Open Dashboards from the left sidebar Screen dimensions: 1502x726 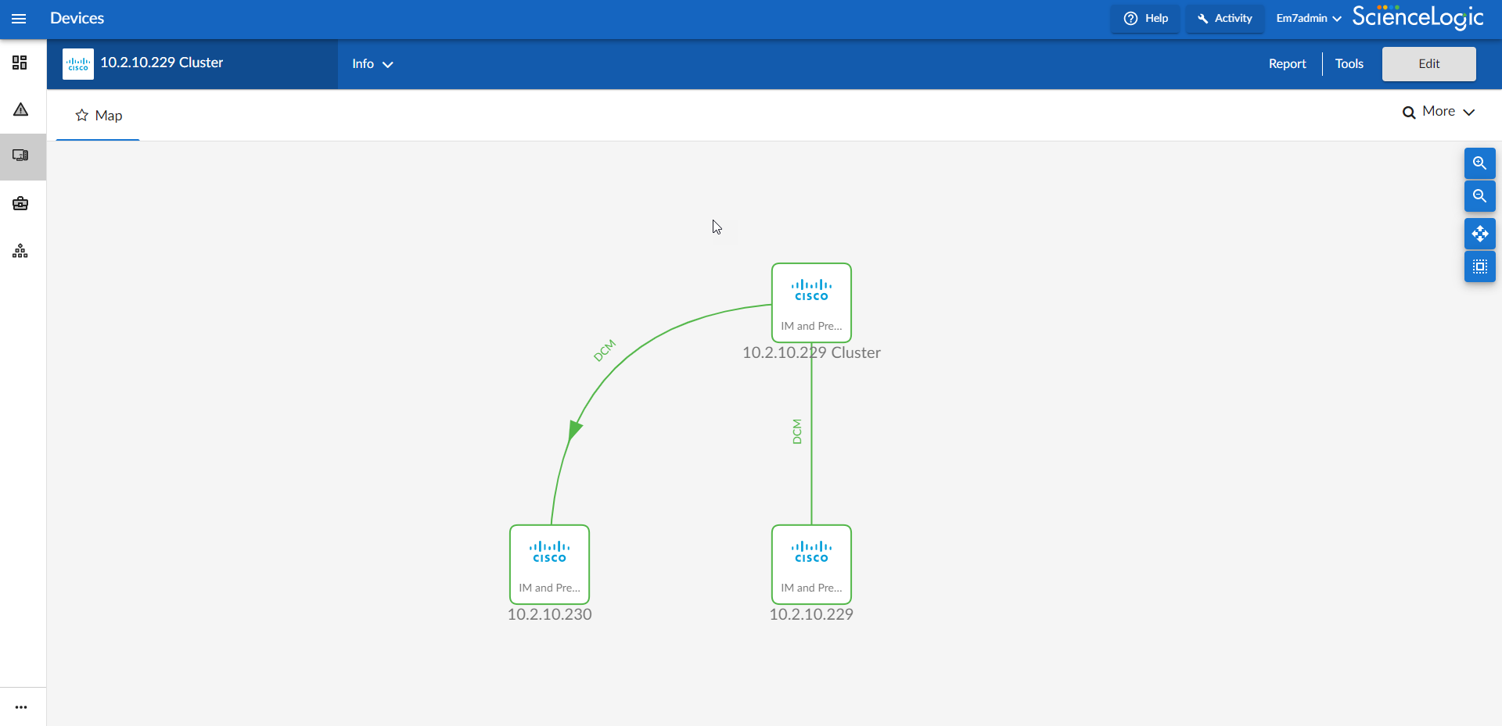[x=20, y=63]
